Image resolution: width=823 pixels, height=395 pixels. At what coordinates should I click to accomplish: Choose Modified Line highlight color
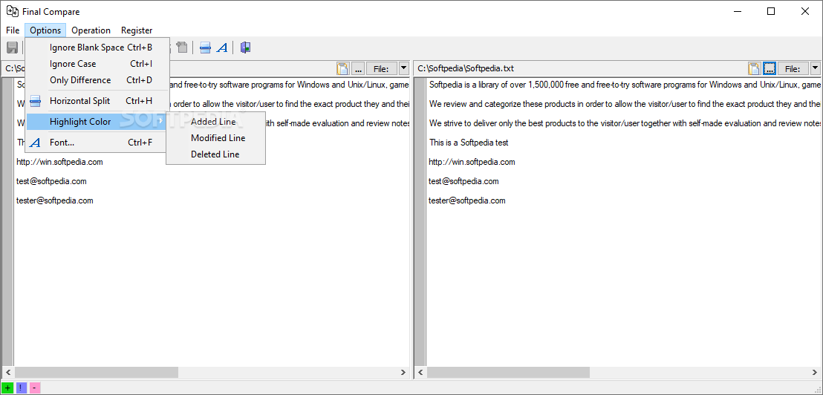point(215,138)
